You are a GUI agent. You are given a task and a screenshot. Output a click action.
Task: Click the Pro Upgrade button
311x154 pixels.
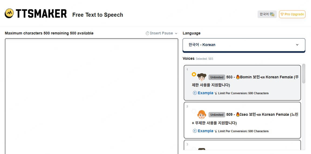292,14
